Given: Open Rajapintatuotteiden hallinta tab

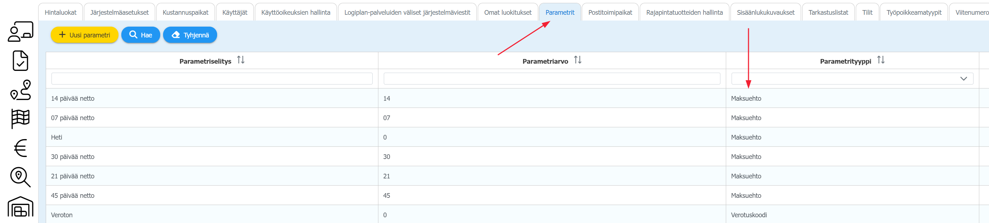Looking at the screenshot, I should 684,12.
